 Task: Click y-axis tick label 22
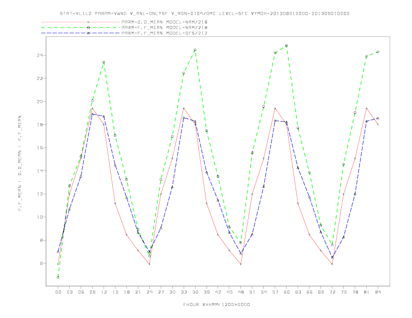pyautogui.click(x=40, y=78)
